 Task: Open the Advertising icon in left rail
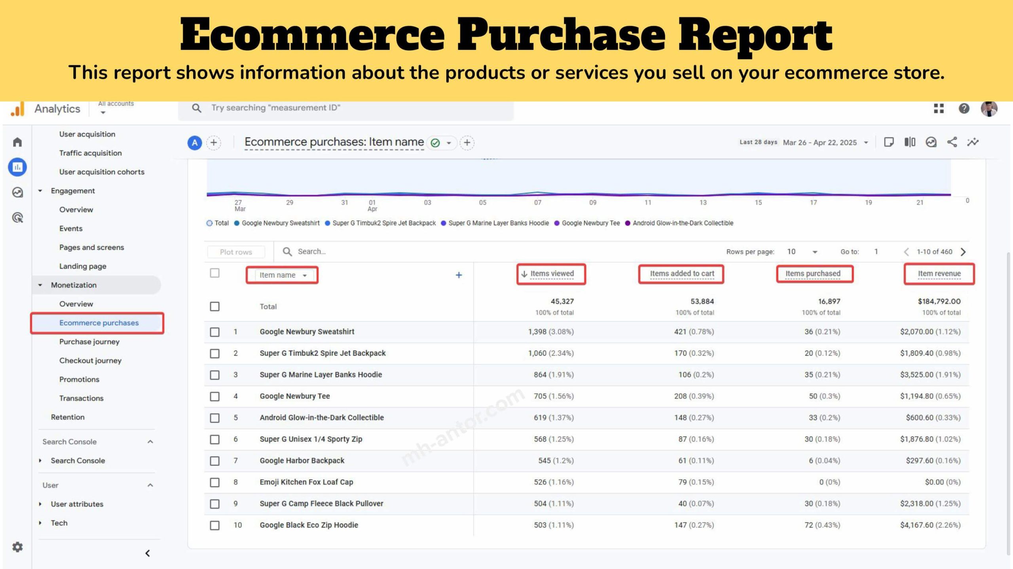click(x=17, y=217)
